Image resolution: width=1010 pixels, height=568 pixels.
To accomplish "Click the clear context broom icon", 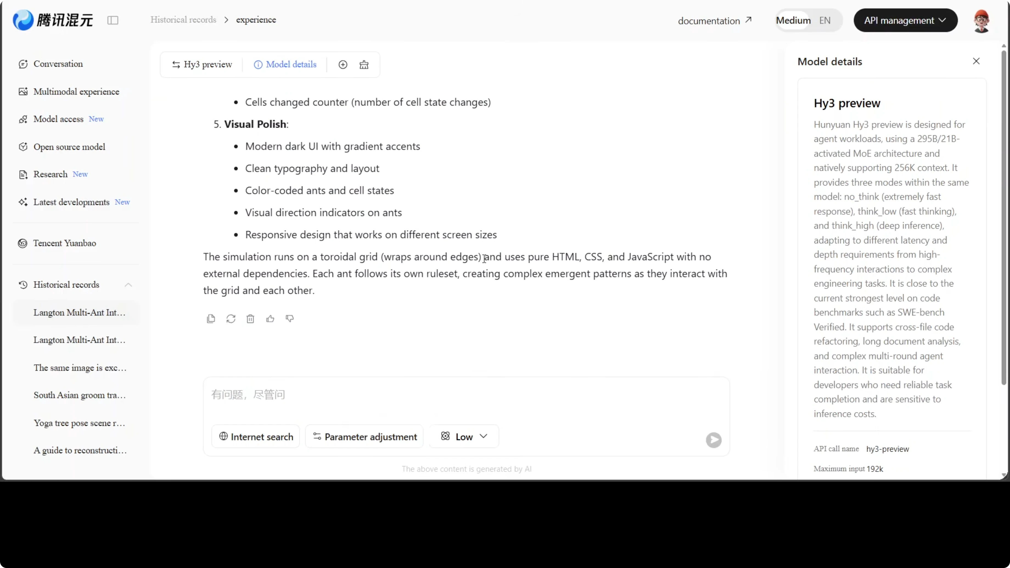I will pos(363,64).
